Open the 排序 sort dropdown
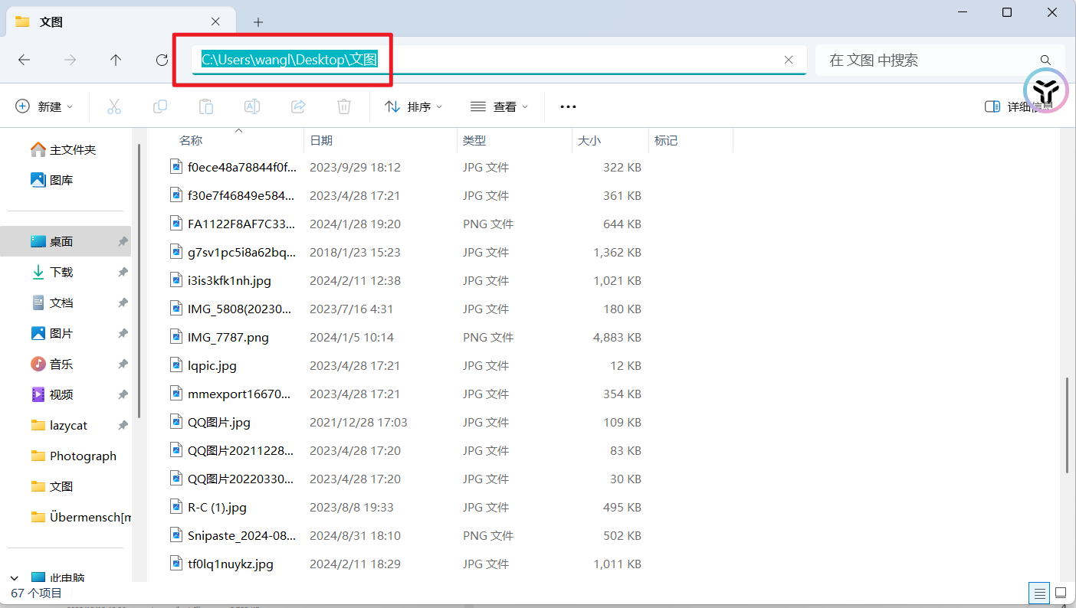 point(414,106)
